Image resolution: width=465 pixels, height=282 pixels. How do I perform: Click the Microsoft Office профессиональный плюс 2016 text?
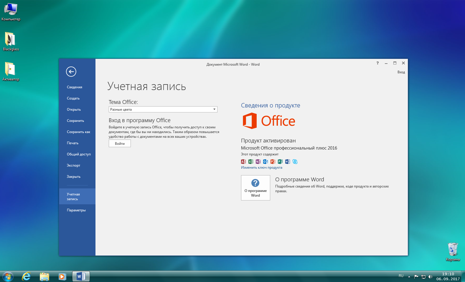point(289,148)
